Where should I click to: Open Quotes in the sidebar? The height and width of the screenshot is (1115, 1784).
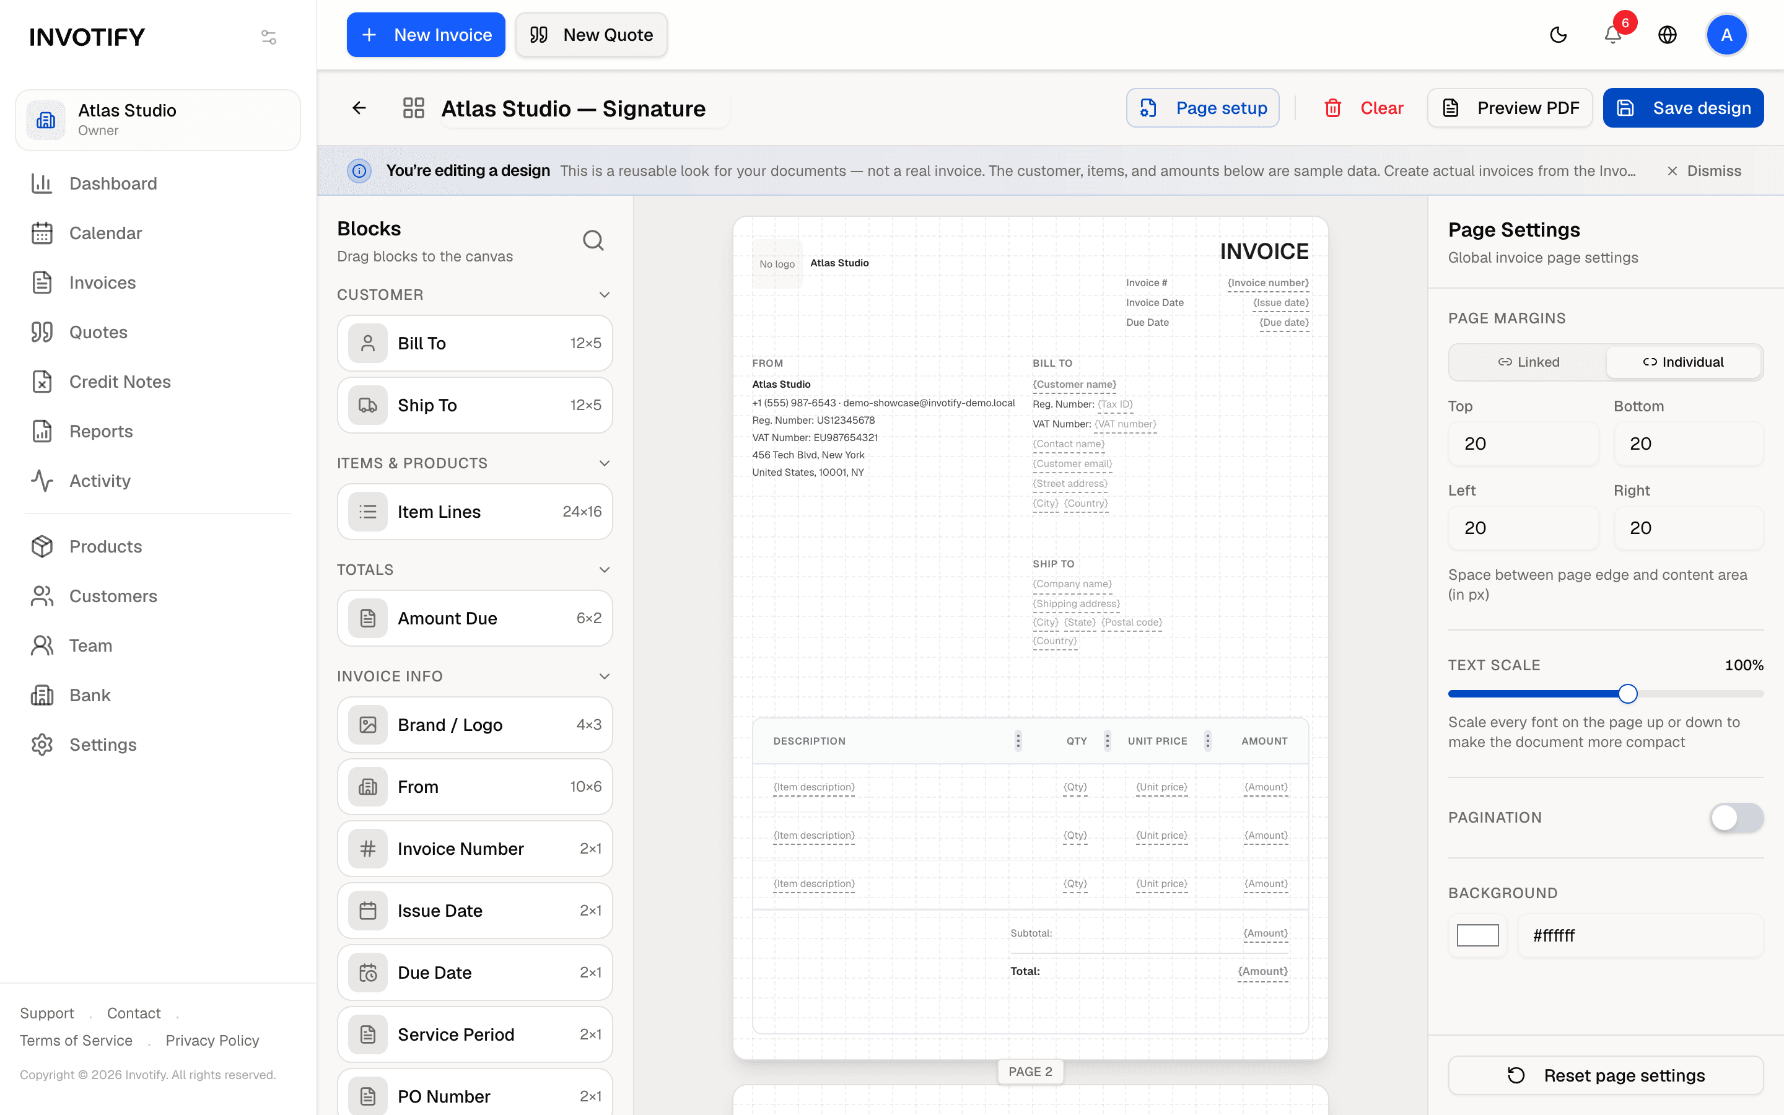(x=158, y=332)
